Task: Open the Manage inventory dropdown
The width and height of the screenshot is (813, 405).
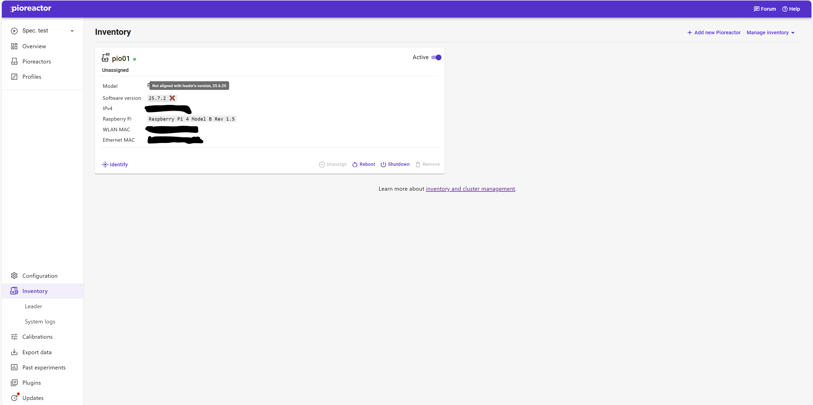Action: (x=770, y=33)
